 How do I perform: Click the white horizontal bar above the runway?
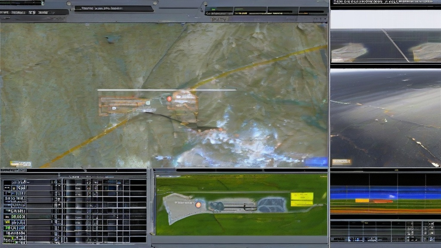coord(167,90)
